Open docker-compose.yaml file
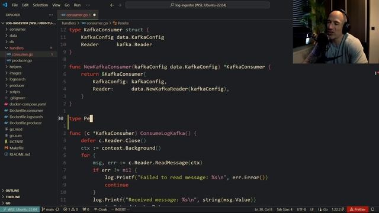The height and width of the screenshot is (213, 379). click(28, 104)
